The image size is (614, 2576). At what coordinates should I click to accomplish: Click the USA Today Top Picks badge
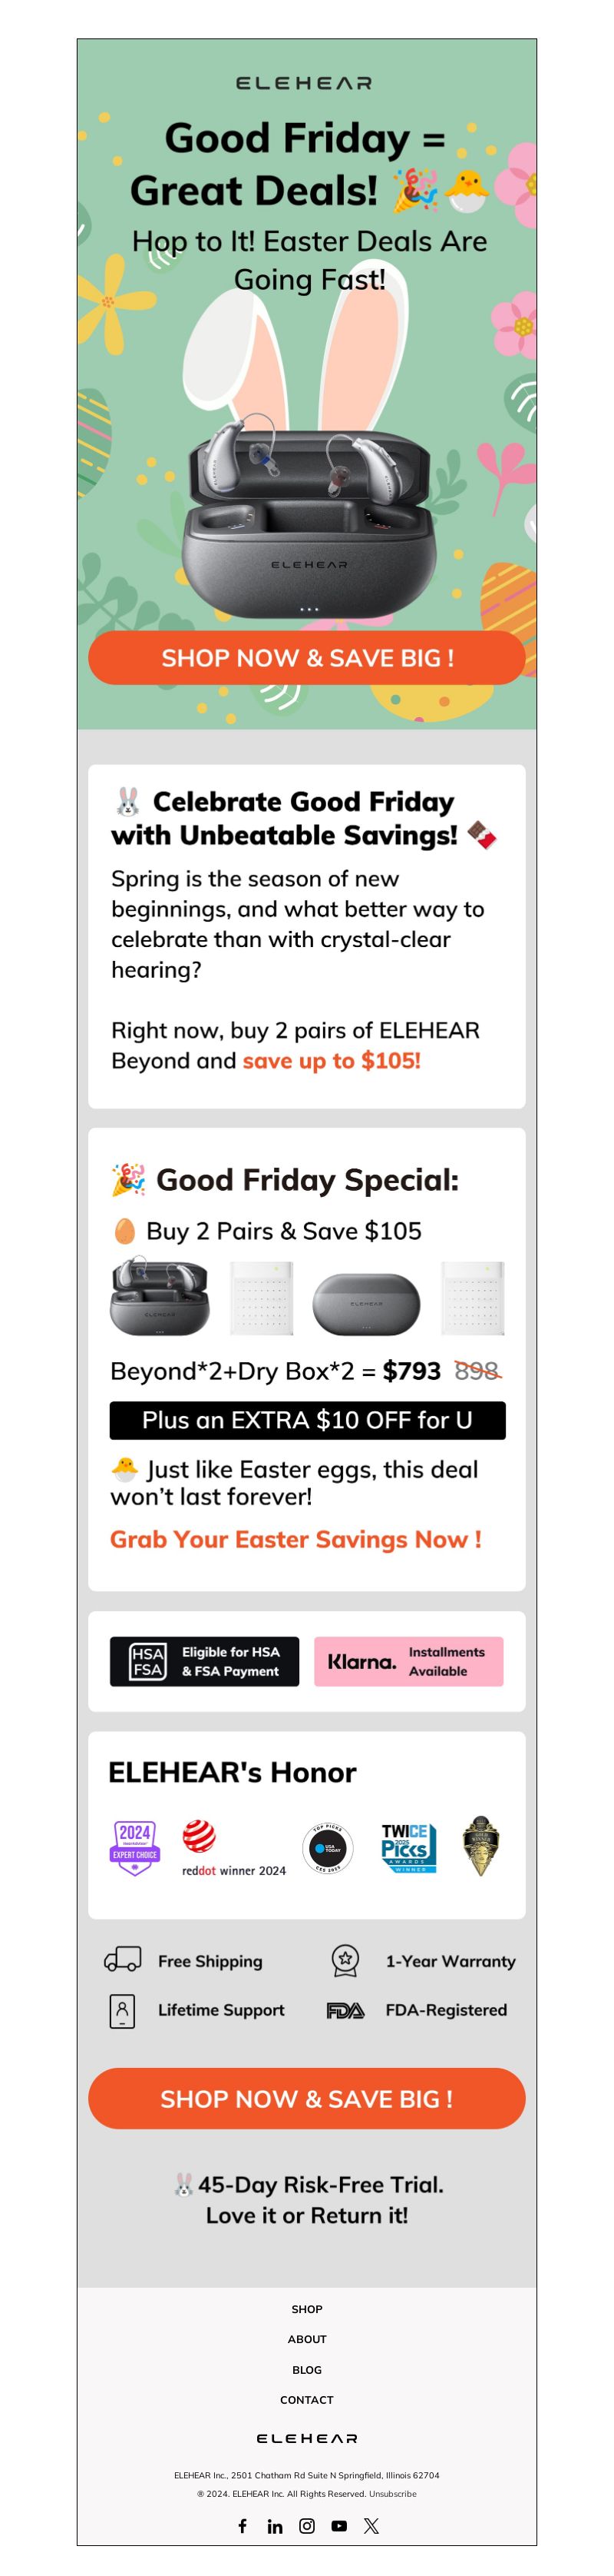tap(328, 1848)
